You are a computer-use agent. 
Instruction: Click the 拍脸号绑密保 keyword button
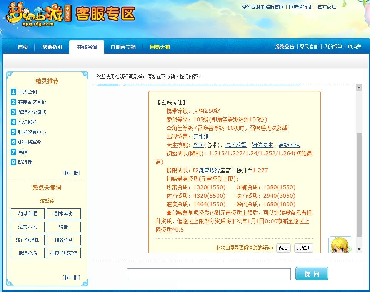(64, 253)
